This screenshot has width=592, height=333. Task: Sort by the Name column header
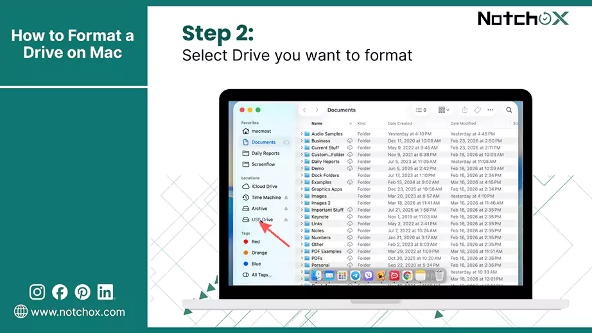(x=317, y=123)
